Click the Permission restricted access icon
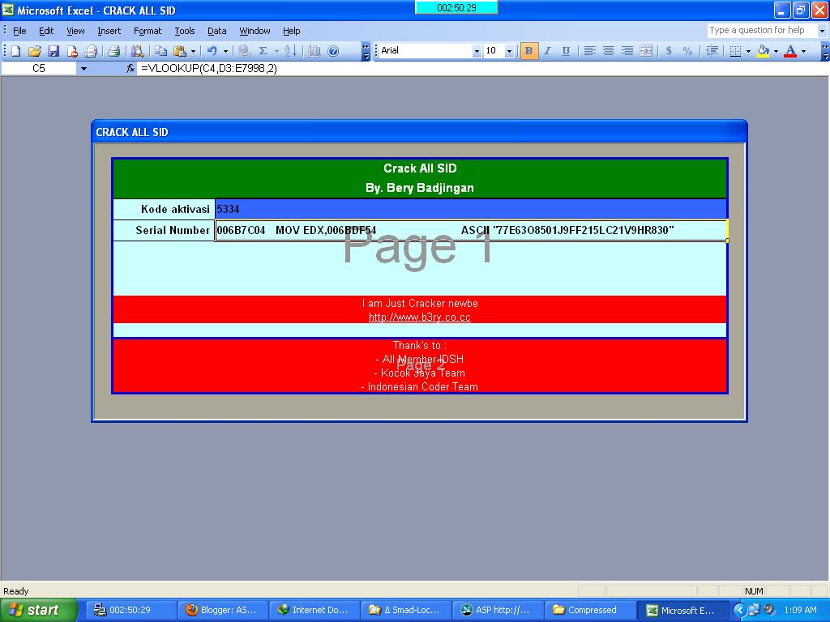The width and height of the screenshot is (830, 622). pyautogui.click(x=72, y=51)
